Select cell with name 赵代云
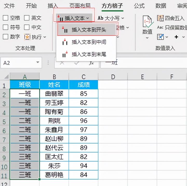Image resolution: width=187 pixels, height=186 pixels. click(54, 148)
